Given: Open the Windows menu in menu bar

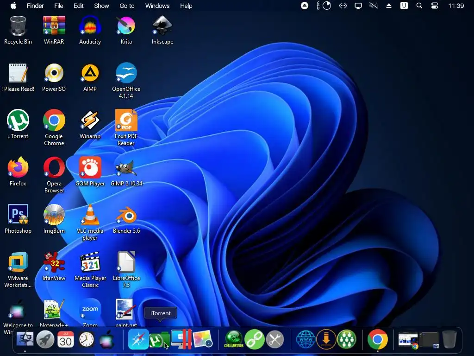Looking at the screenshot, I should (157, 6).
